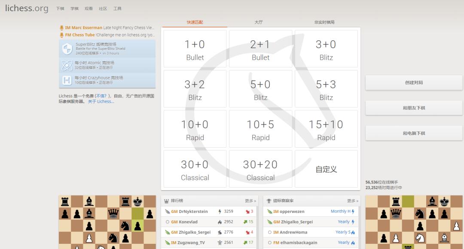This screenshot has height=249, width=464.
Task: Click the 创建对局 button
Action: point(413,82)
